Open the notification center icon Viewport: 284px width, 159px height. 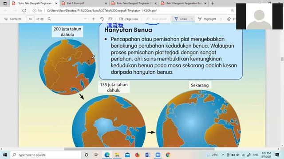click(x=277, y=155)
